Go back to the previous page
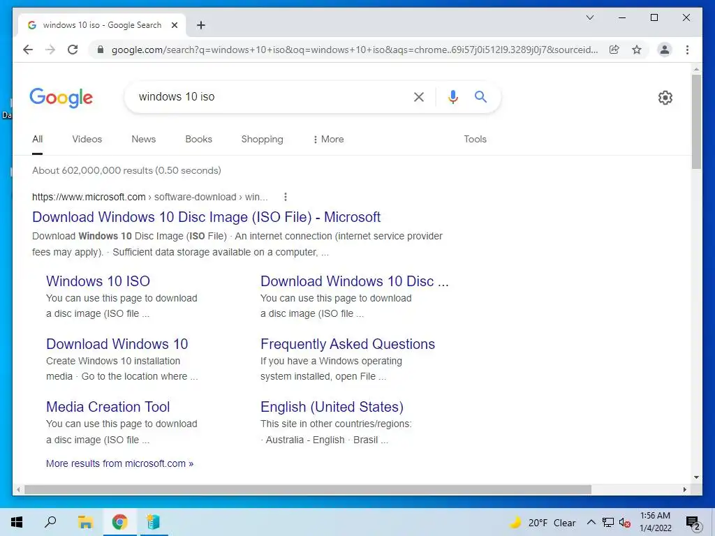 tap(28, 50)
